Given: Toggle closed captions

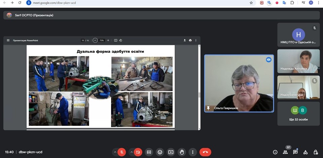Looking at the screenshot, I should coord(149,152).
